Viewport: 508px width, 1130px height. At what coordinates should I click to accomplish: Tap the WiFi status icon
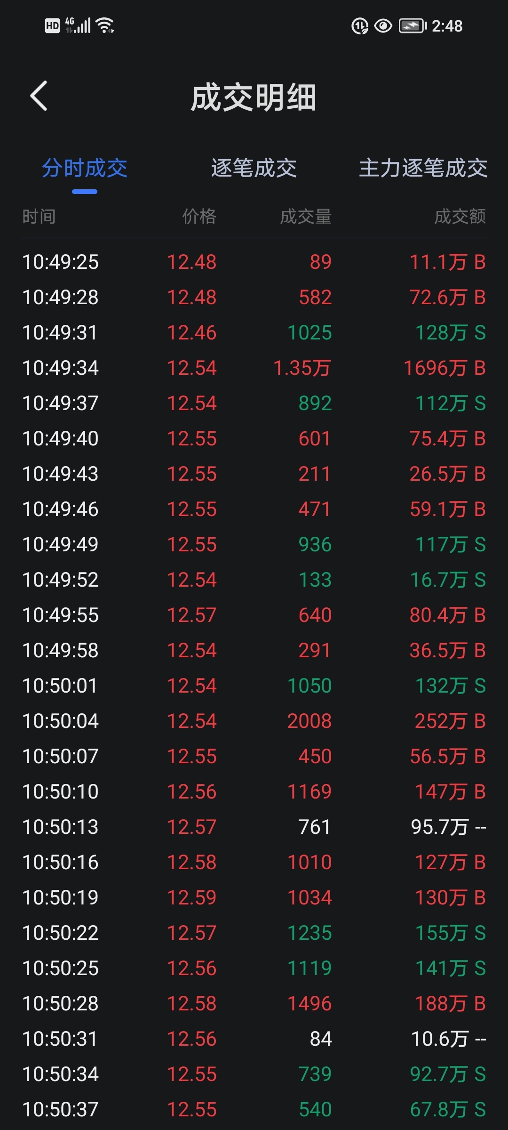pos(105,25)
